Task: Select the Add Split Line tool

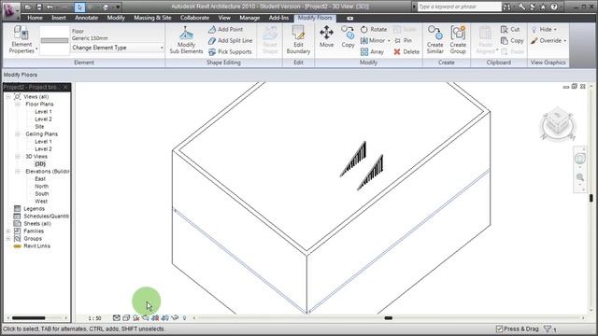Action: click(231, 40)
